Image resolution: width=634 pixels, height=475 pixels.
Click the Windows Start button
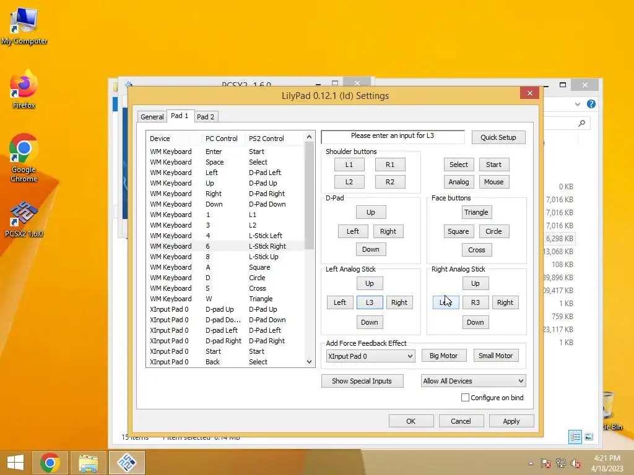pyautogui.click(x=15, y=463)
